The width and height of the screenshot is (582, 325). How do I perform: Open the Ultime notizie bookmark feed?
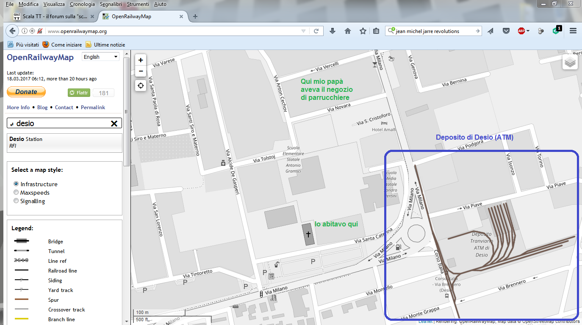[105, 44]
